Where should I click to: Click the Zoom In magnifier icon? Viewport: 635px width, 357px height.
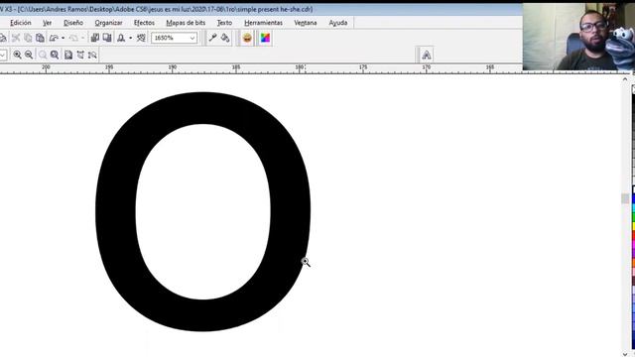[18, 55]
